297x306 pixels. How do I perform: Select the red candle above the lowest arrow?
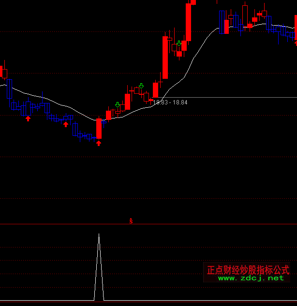(99, 129)
